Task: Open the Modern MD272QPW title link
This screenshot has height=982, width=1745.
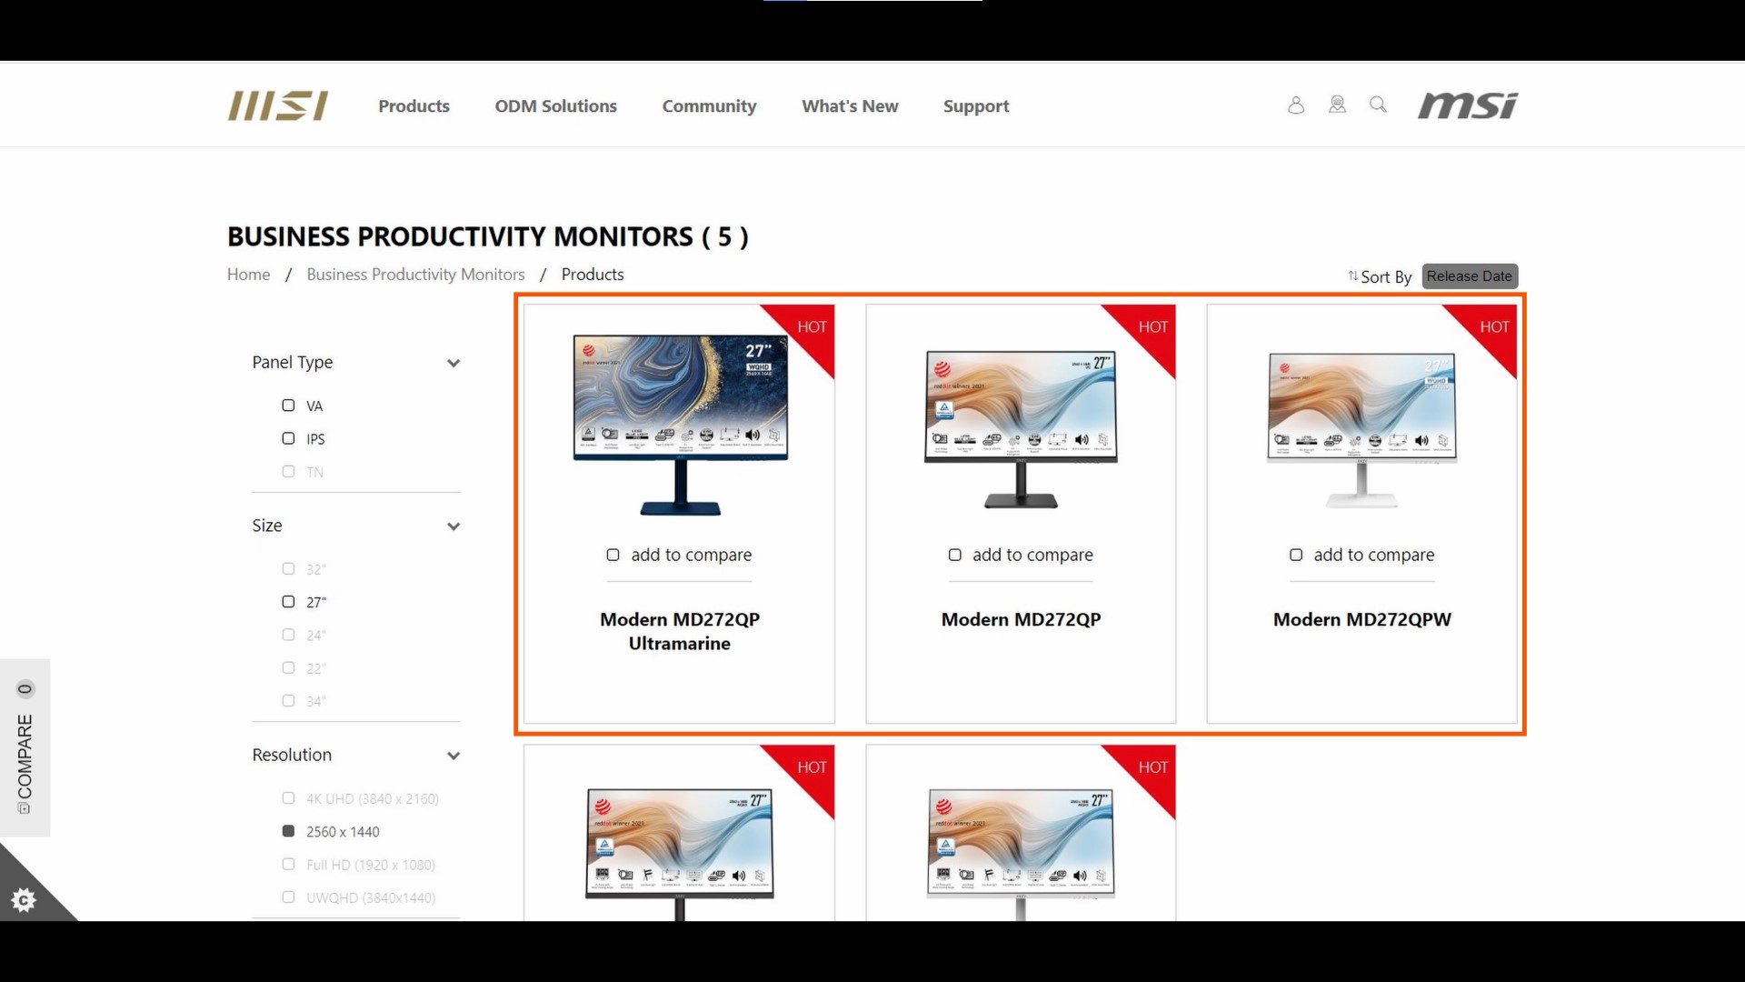Action: 1362,619
